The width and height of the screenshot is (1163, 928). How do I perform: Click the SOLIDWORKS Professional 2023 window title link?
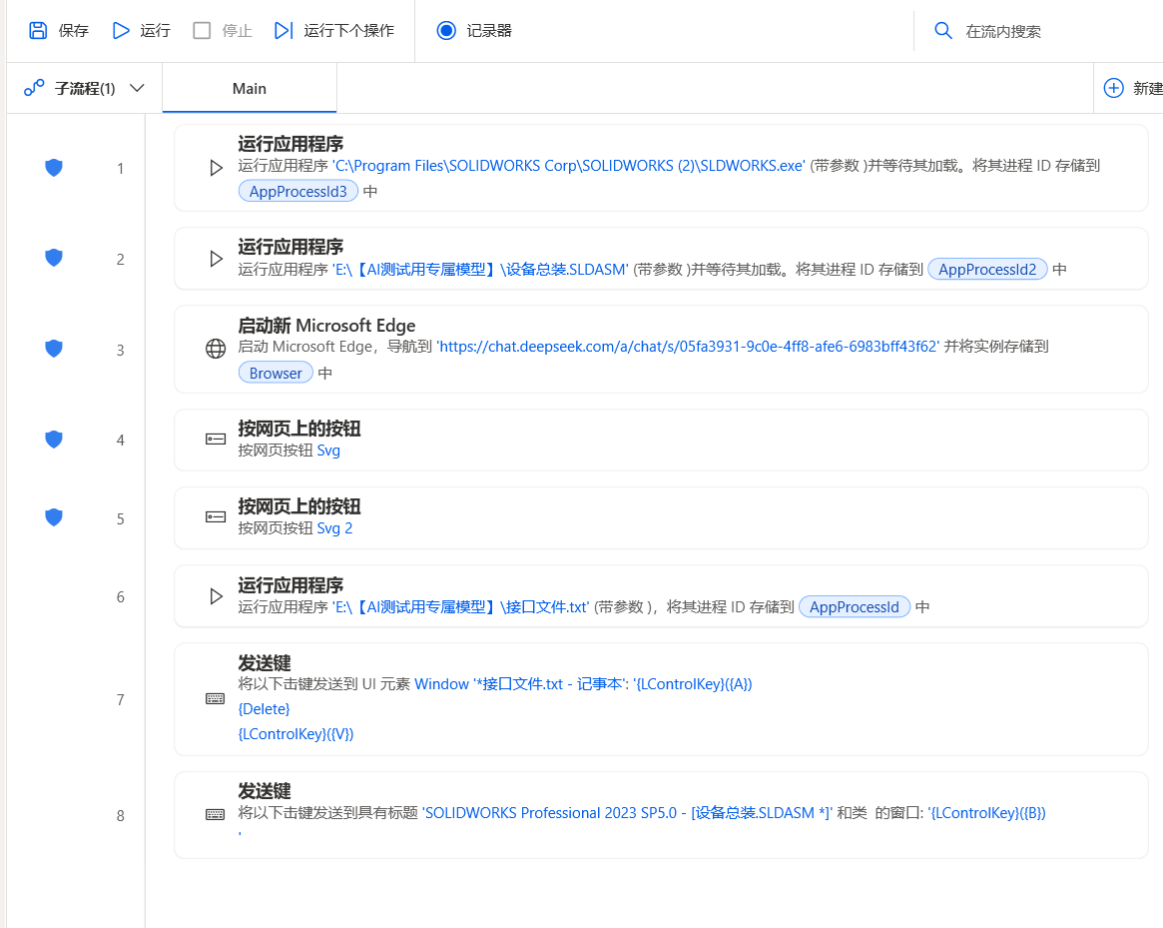point(628,813)
